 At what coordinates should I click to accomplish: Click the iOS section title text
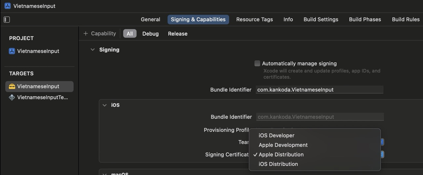point(115,105)
